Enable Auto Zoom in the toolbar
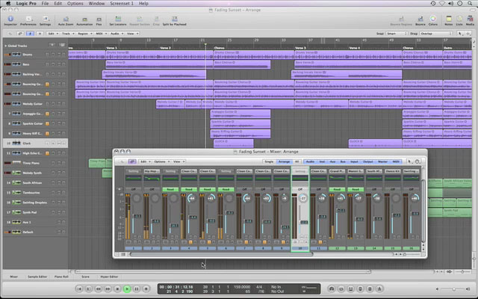Screen dimensions: 478x299 point(66,20)
